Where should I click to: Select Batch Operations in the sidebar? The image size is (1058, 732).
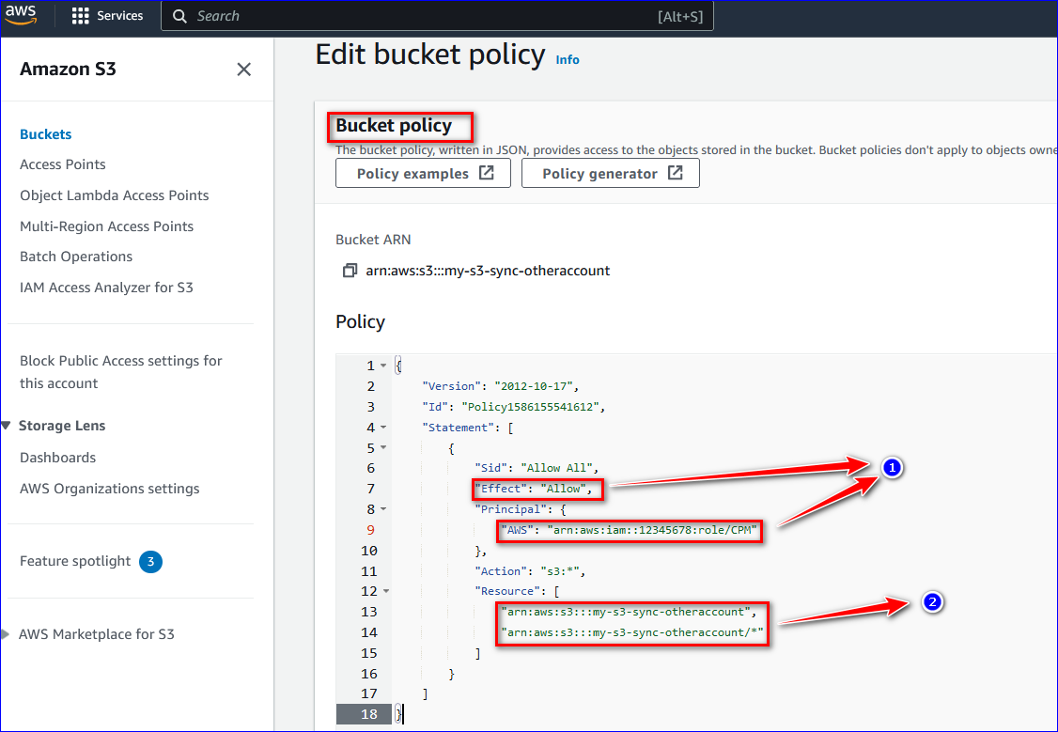coord(76,257)
